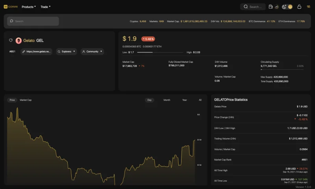Click the Coin98 logo in the header
Image resolution: width=315 pixels, height=189 pixels.
tap(11, 7)
